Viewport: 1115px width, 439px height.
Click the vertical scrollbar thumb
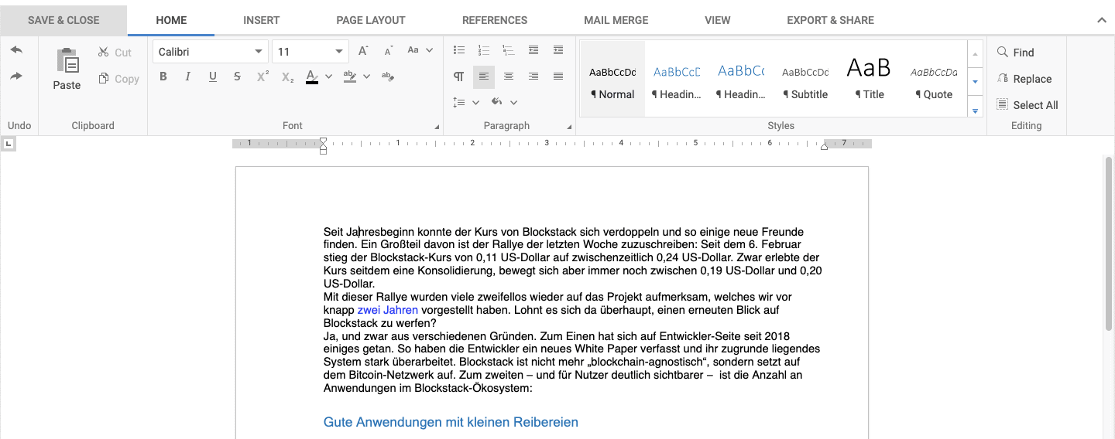click(x=1109, y=243)
